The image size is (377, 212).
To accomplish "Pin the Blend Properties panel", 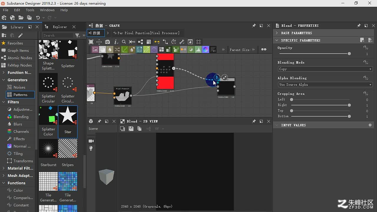I will pyautogui.click(x=359, y=26).
